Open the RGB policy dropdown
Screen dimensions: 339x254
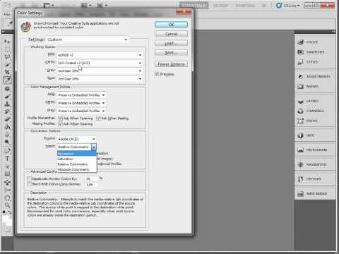click(x=81, y=95)
